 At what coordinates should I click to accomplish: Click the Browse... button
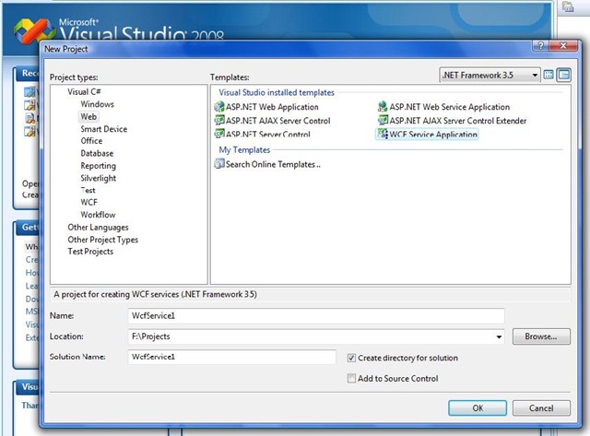tap(541, 336)
